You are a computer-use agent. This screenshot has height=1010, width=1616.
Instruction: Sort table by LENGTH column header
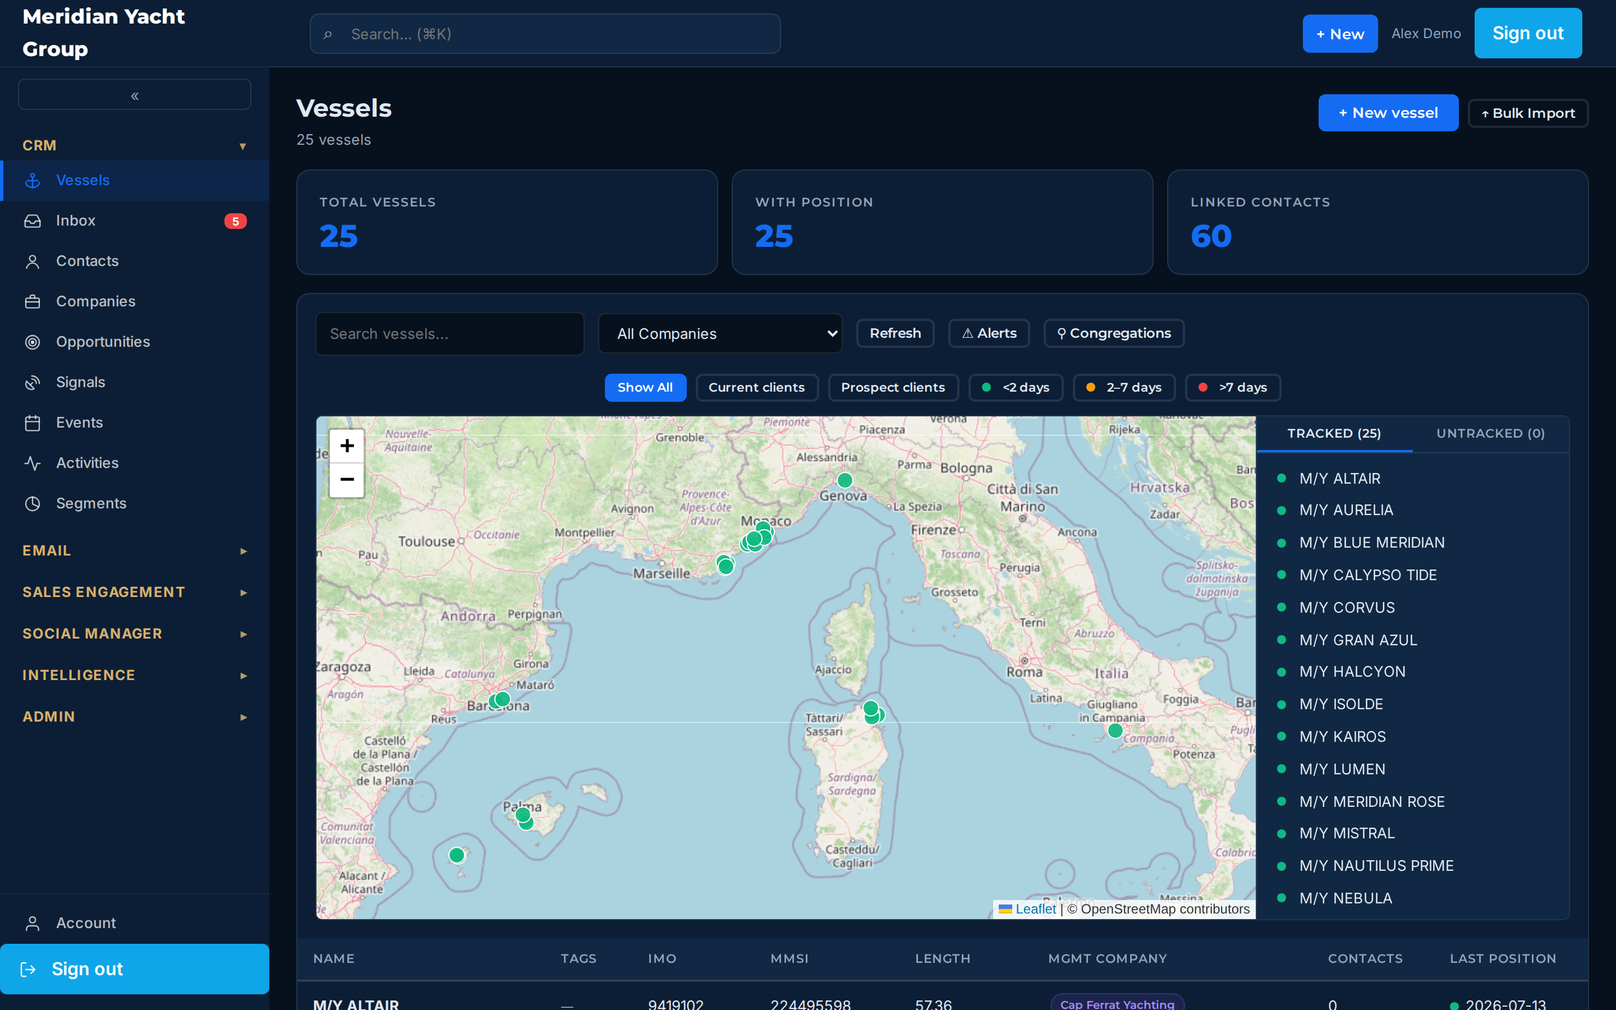942,958
